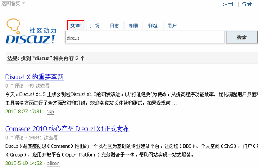The width and height of the screenshot is (258, 167).
Task: Click the Discuz! 社区动力 logo
Action: (31, 31)
